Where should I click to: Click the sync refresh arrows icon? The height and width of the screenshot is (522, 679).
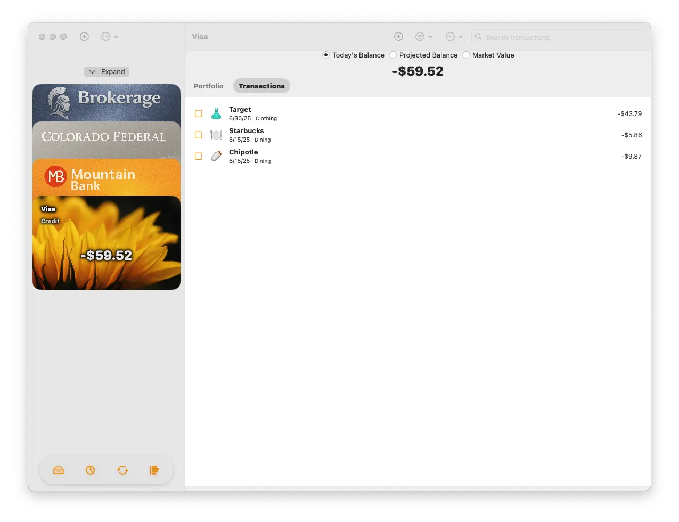pyautogui.click(x=122, y=470)
